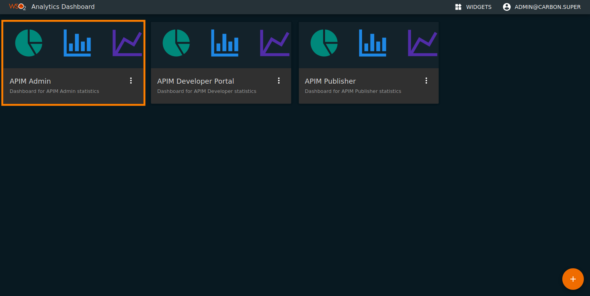Click the WSO2 logo in header
Screen dimensions: 590x296
[x=17, y=7]
